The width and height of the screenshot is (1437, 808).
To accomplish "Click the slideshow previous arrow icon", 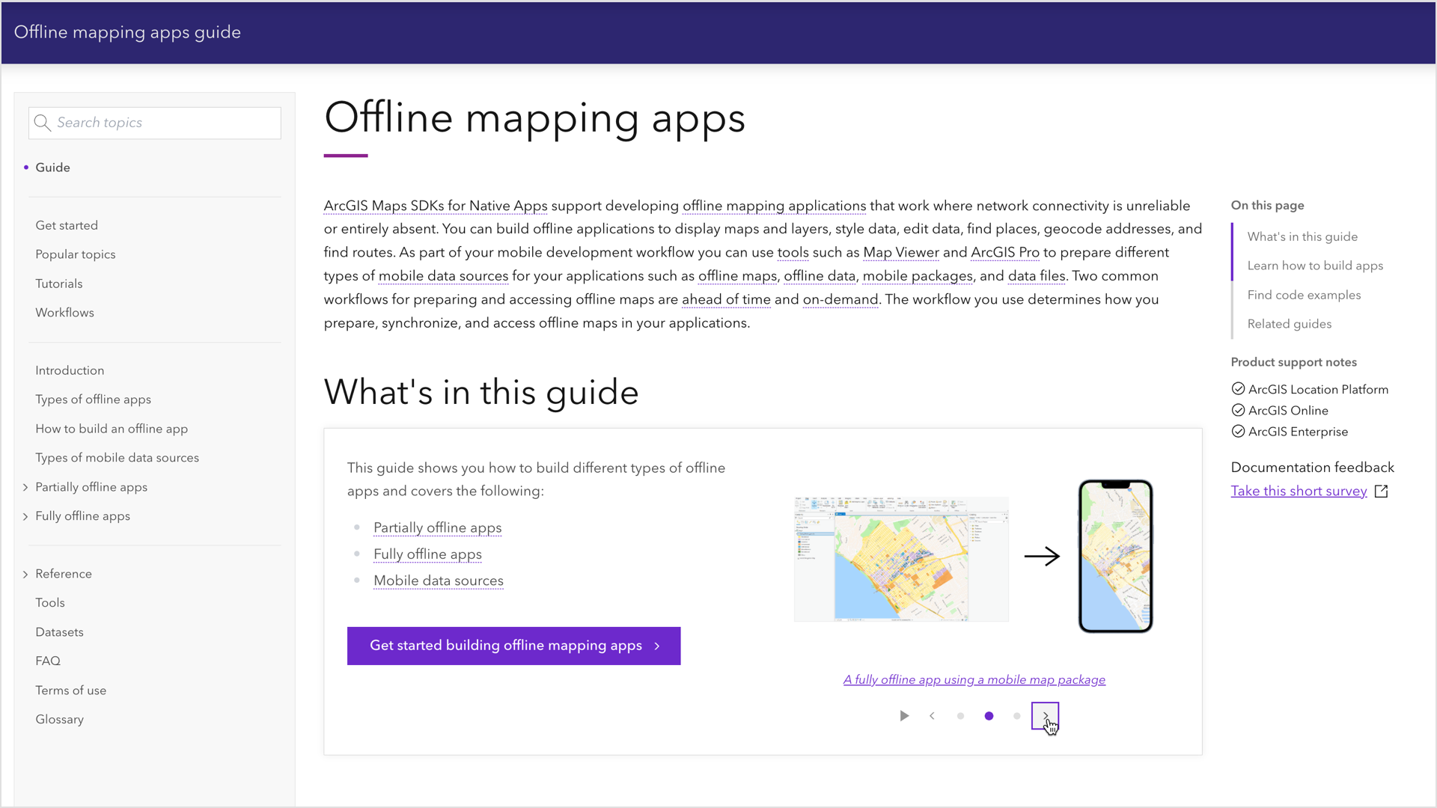I will 932,715.
